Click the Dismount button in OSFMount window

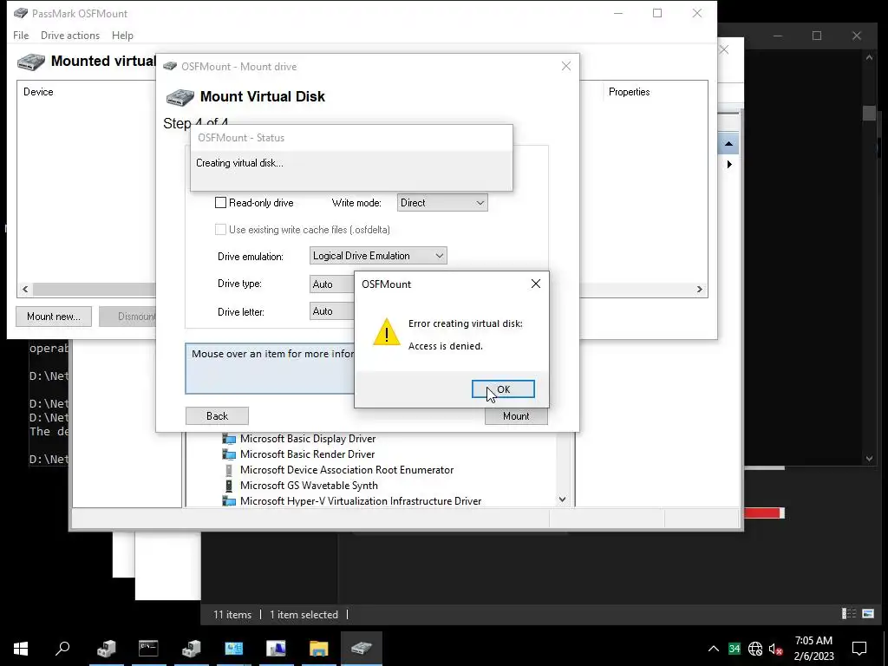[x=128, y=316]
